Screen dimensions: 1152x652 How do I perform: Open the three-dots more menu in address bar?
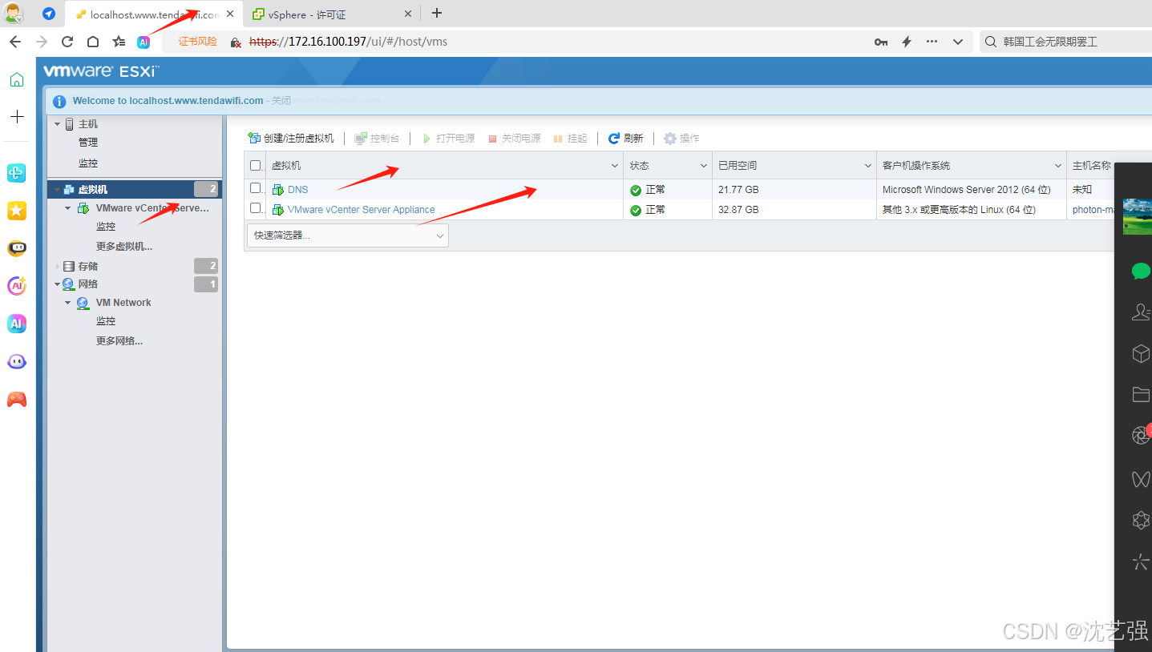pyautogui.click(x=932, y=42)
